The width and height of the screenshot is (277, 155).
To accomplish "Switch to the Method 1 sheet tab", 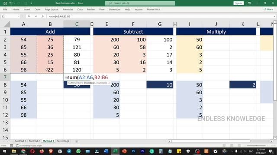I will (20, 141).
